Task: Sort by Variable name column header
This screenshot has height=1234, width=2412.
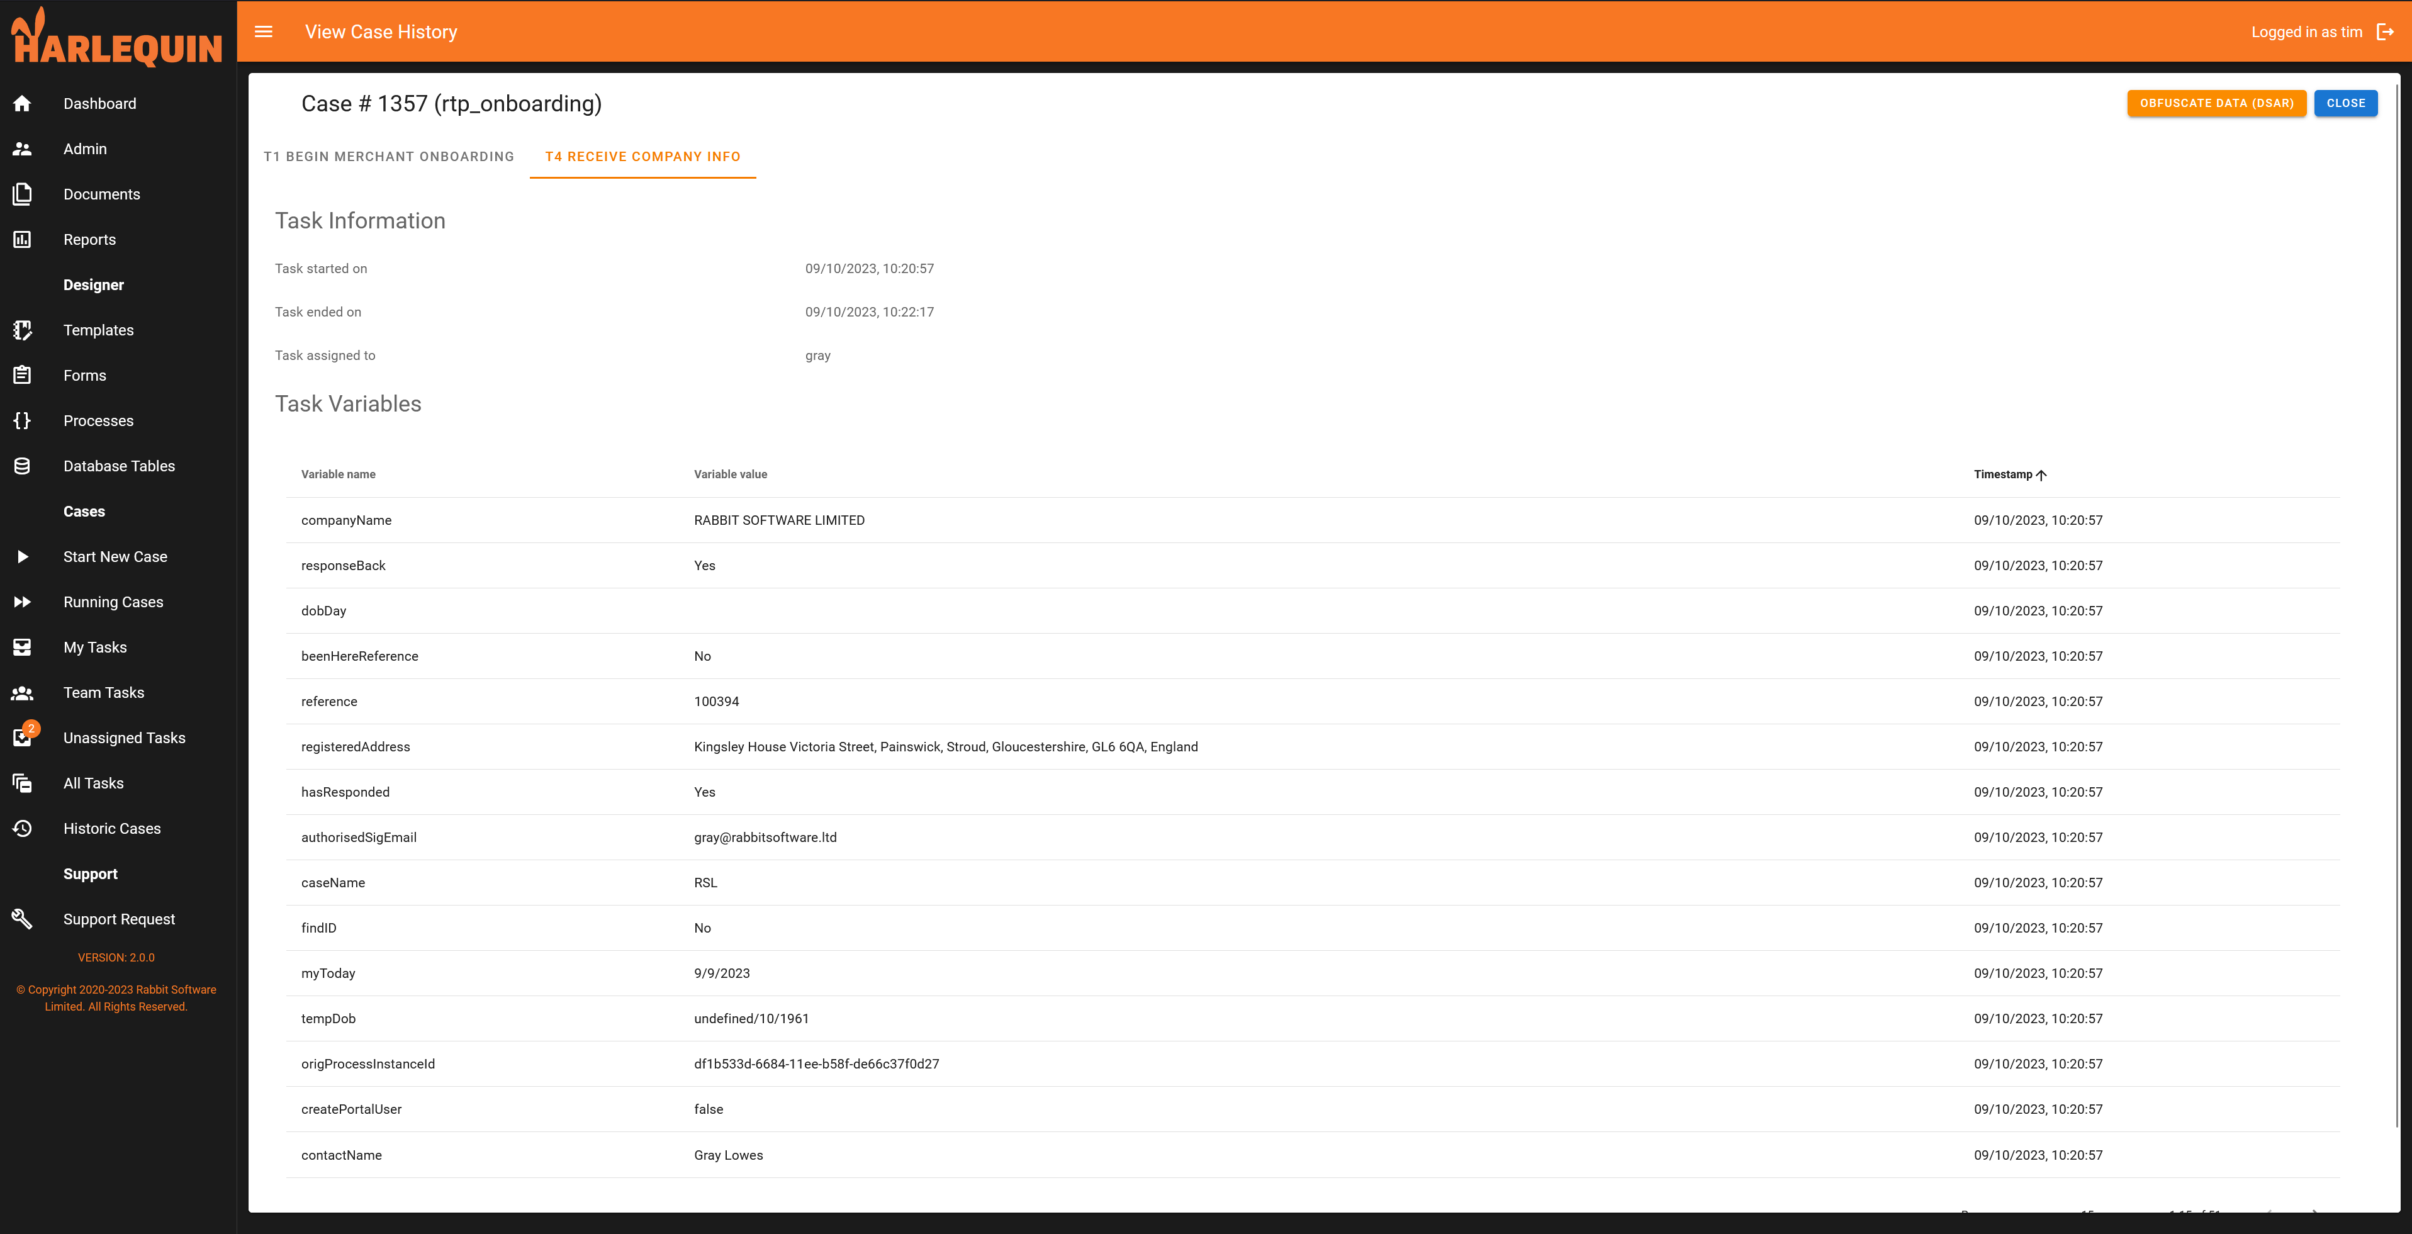Action: click(338, 474)
